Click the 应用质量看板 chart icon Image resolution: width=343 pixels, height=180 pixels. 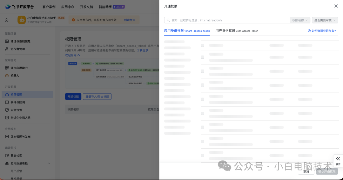pos(7,163)
